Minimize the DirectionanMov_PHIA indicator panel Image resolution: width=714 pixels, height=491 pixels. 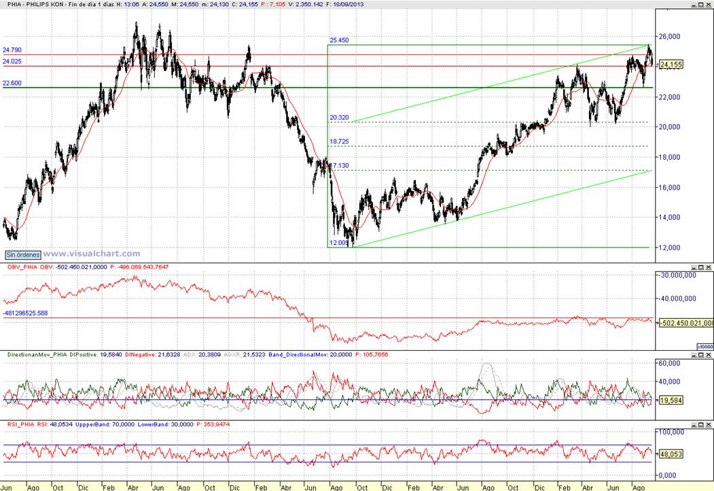click(693, 355)
